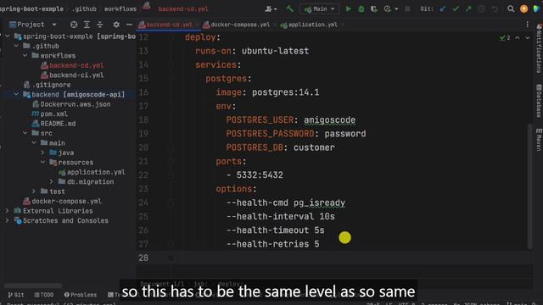
Task: Select Dockerrun.aws.json in the project tree
Action: coord(76,104)
